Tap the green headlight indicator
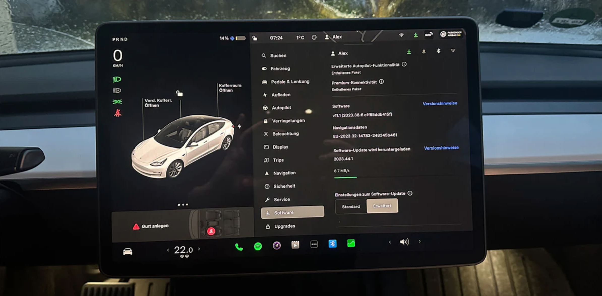The image size is (602, 296). (117, 79)
